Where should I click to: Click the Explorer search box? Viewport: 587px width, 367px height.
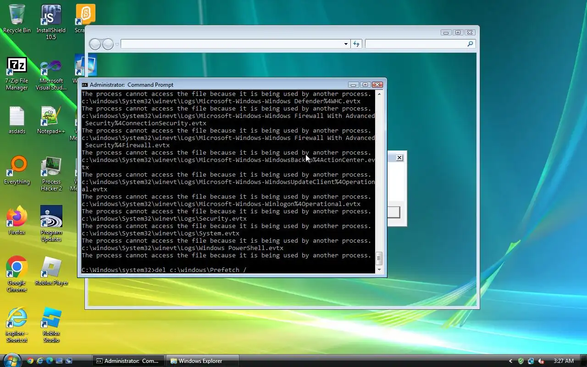416,44
